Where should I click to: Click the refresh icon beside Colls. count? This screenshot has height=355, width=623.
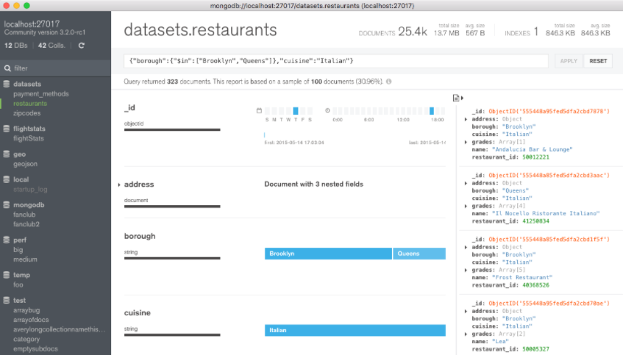click(x=82, y=46)
